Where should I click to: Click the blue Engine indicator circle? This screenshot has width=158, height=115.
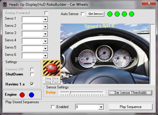[x=31, y=95]
